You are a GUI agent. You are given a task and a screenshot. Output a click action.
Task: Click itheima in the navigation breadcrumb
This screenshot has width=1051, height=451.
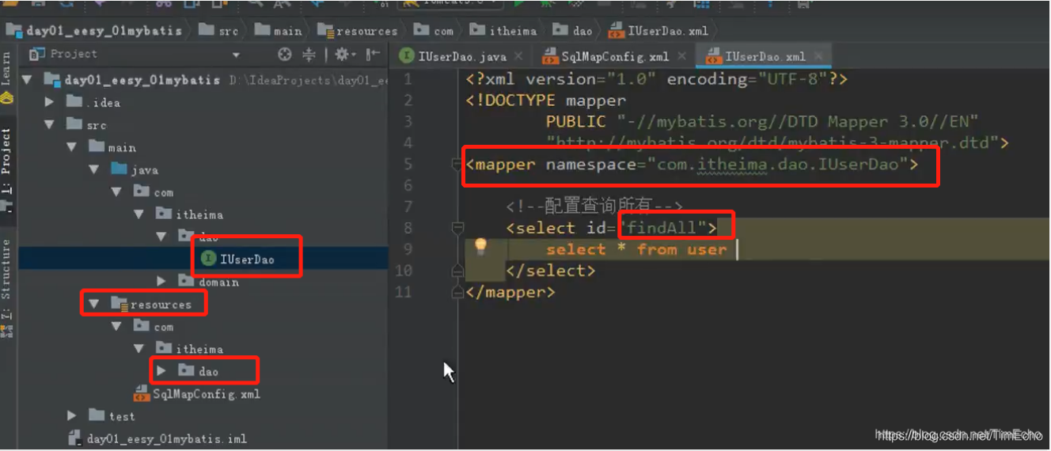(503, 31)
